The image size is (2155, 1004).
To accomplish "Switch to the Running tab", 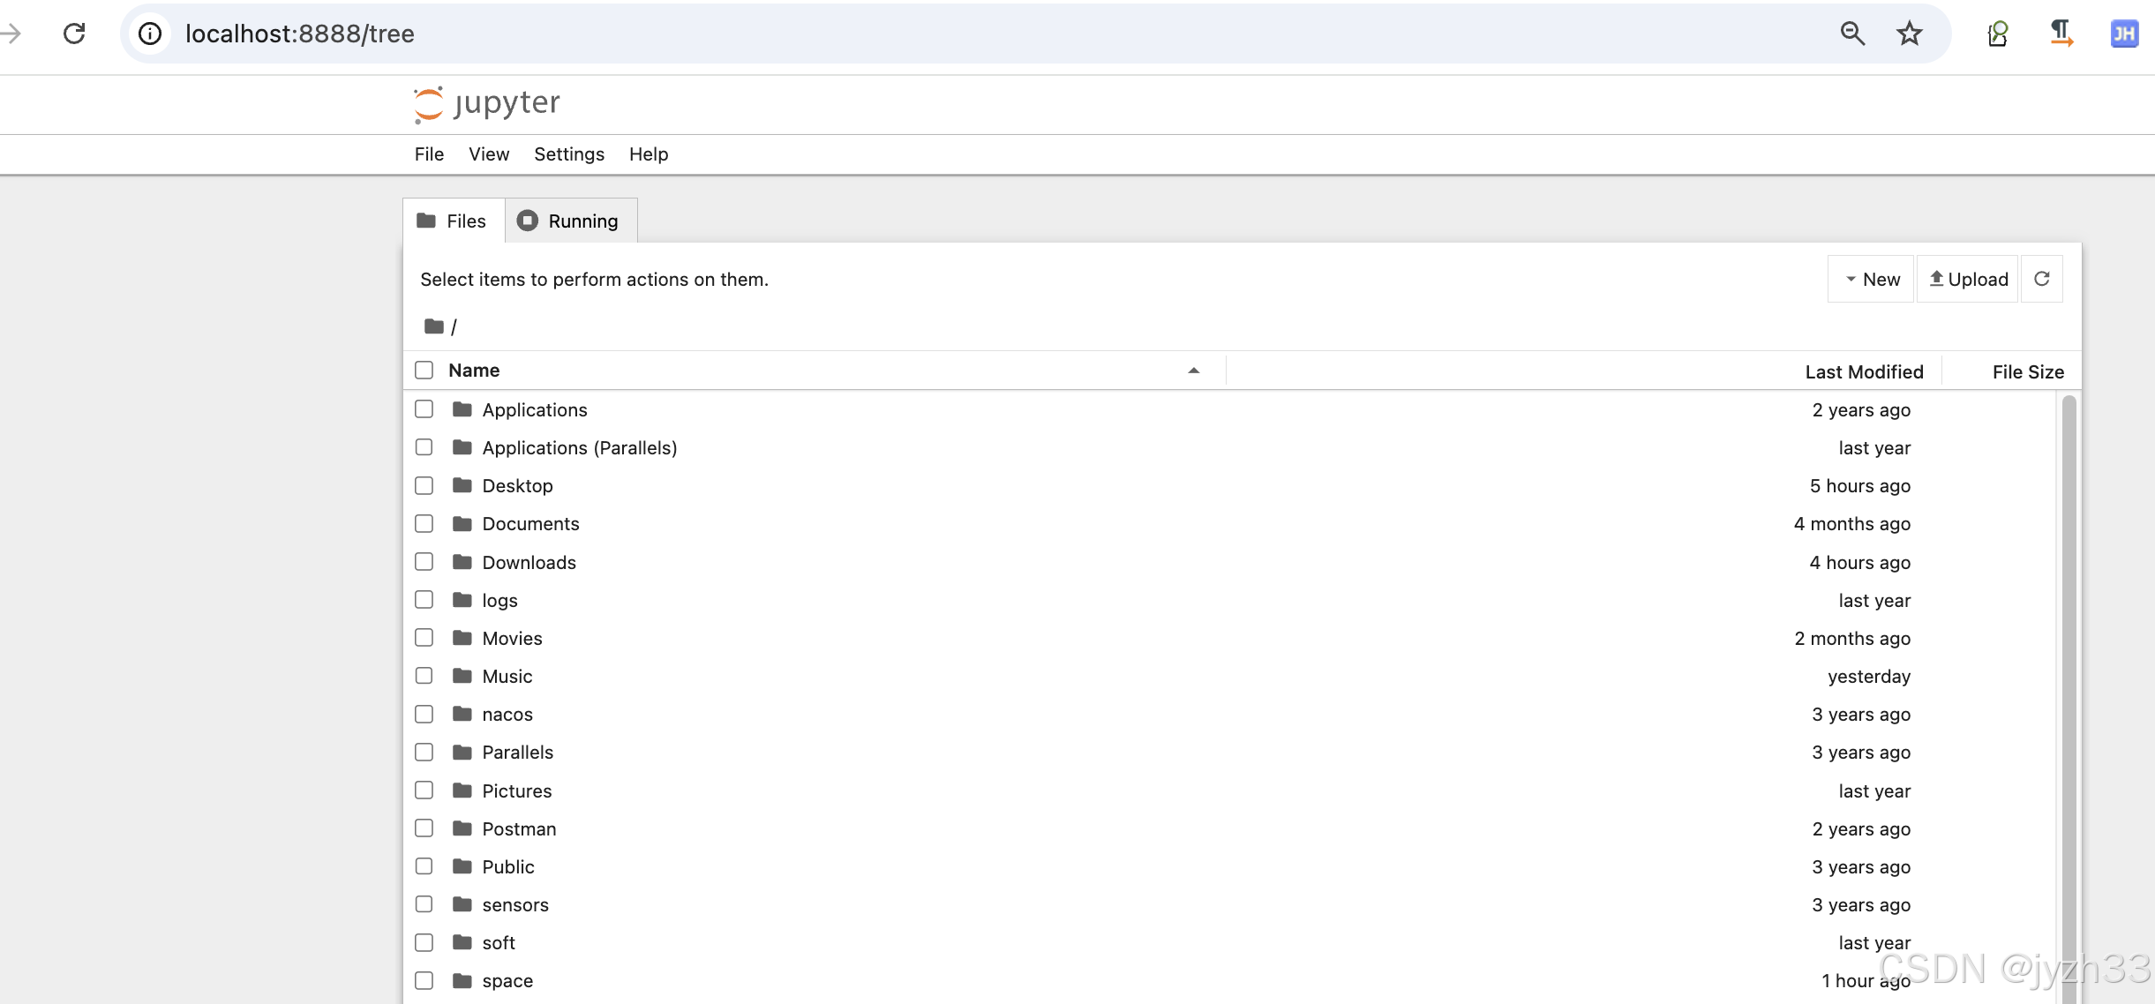I will tap(570, 221).
